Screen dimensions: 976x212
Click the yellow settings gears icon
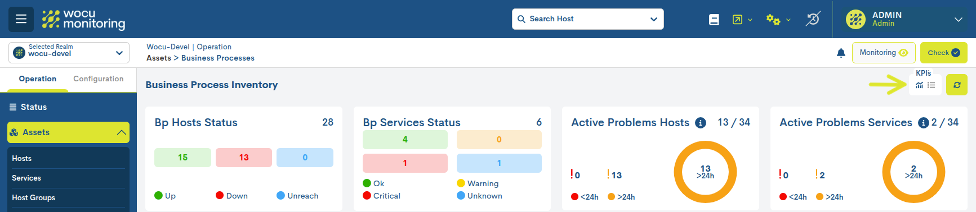773,20
